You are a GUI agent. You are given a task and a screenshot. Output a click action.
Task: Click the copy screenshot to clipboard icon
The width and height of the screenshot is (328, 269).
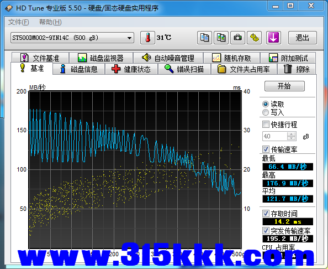(221, 38)
